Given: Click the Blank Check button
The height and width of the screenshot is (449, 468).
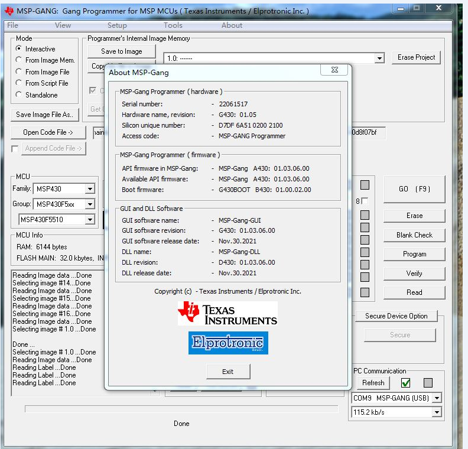Looking at the screenshot, I should coord(414,235).
